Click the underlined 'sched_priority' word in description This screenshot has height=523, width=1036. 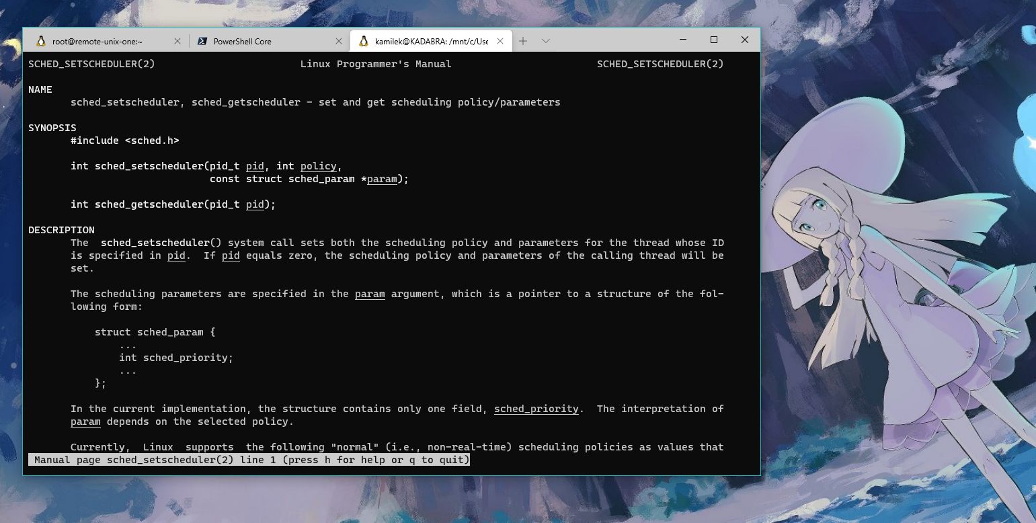[x=536, y=409]
